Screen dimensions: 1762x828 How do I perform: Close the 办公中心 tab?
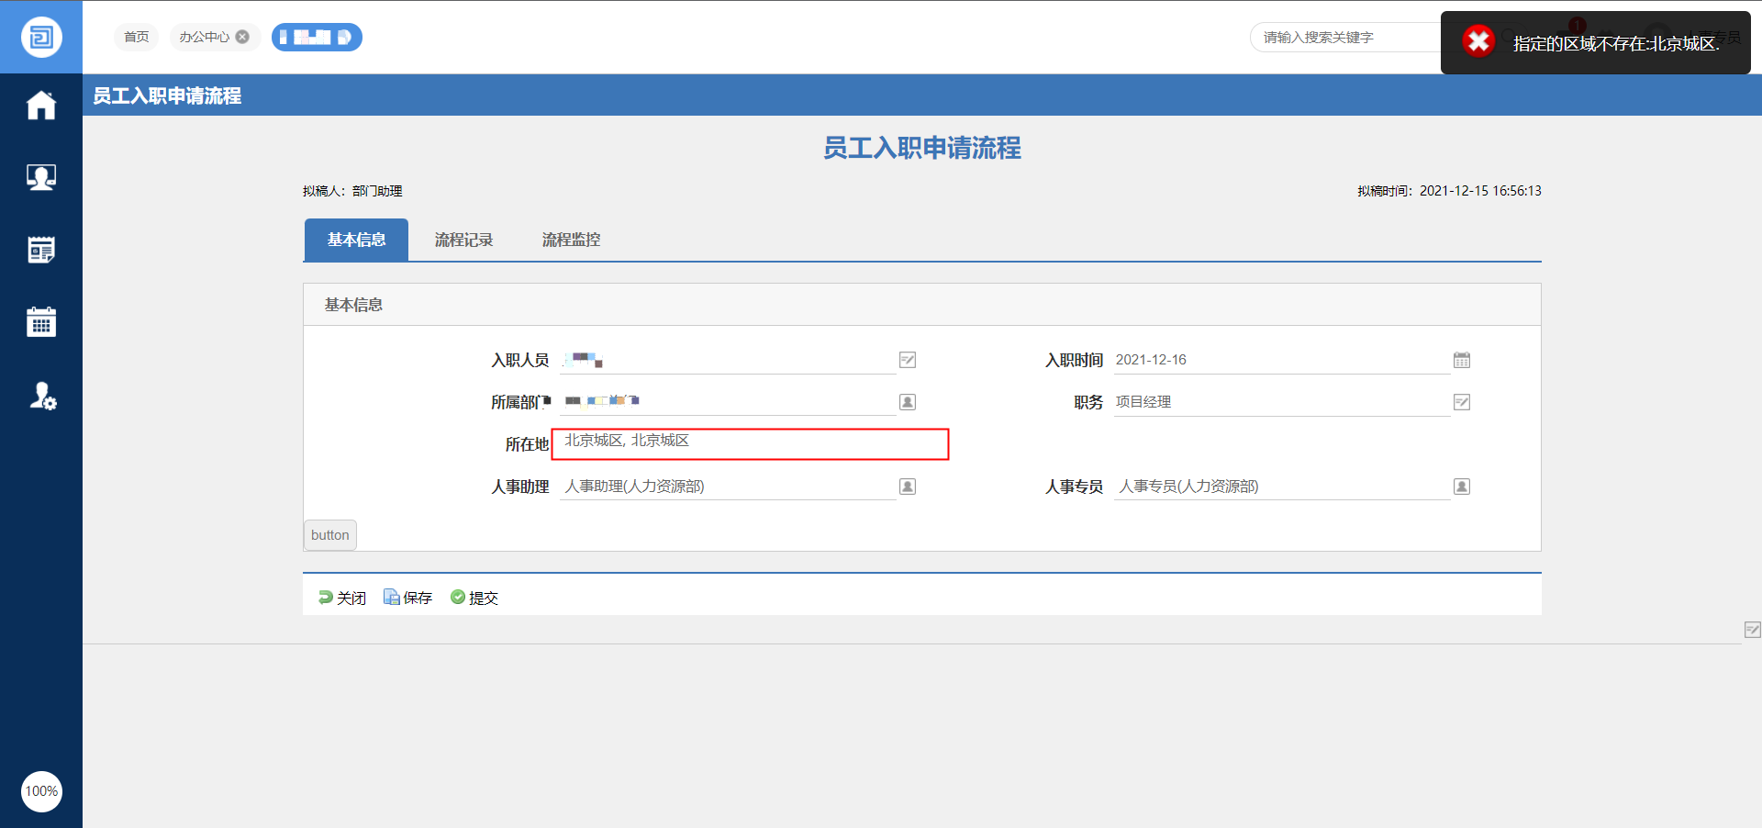[x=242, y=37]
